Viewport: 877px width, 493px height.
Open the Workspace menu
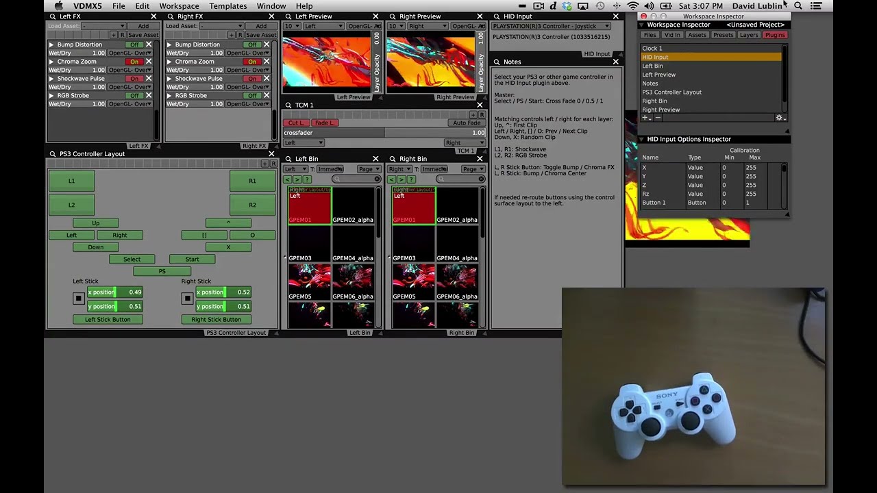pyautogui.click(x=179, y=6)
